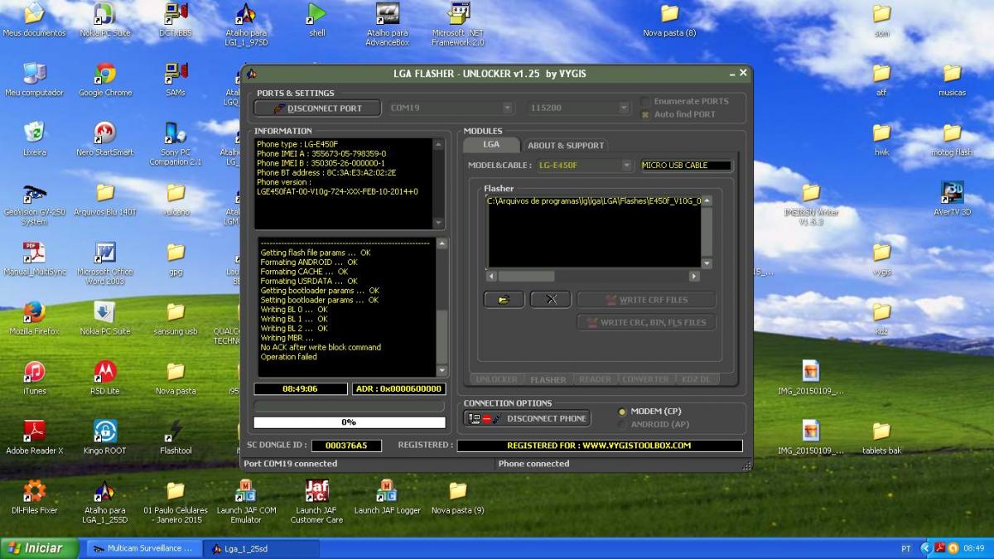Click the 0% progress bar
Viewport: 994px width, 559px height.
click(349, 422)
